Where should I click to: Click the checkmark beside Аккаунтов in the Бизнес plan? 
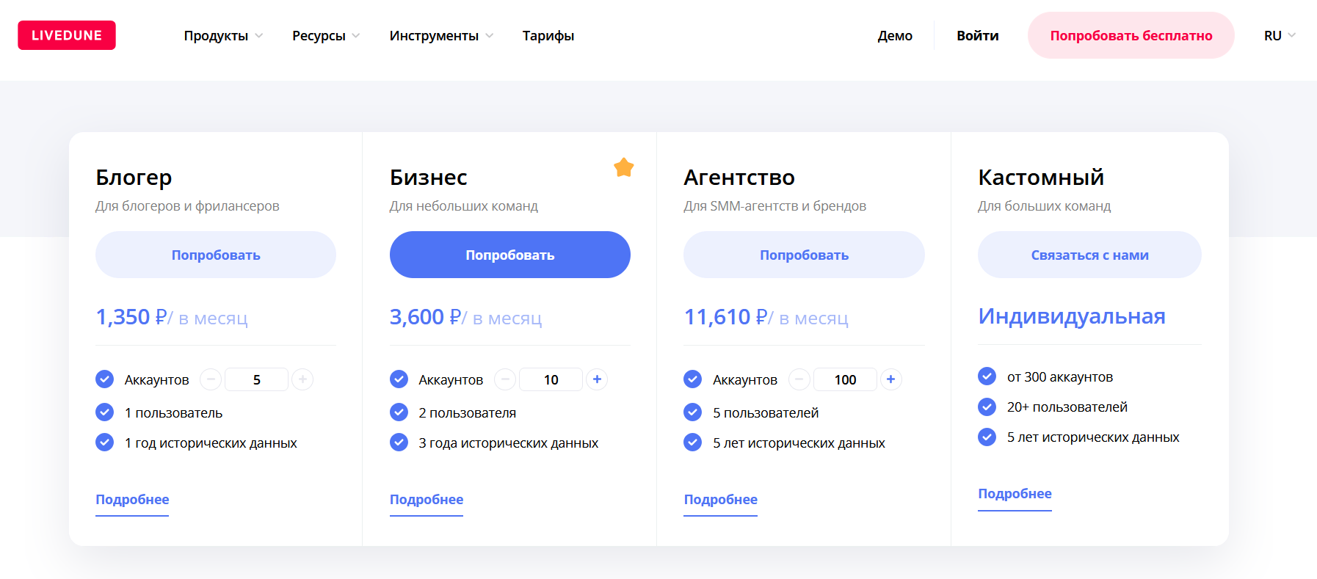click(x=399, y=379)
